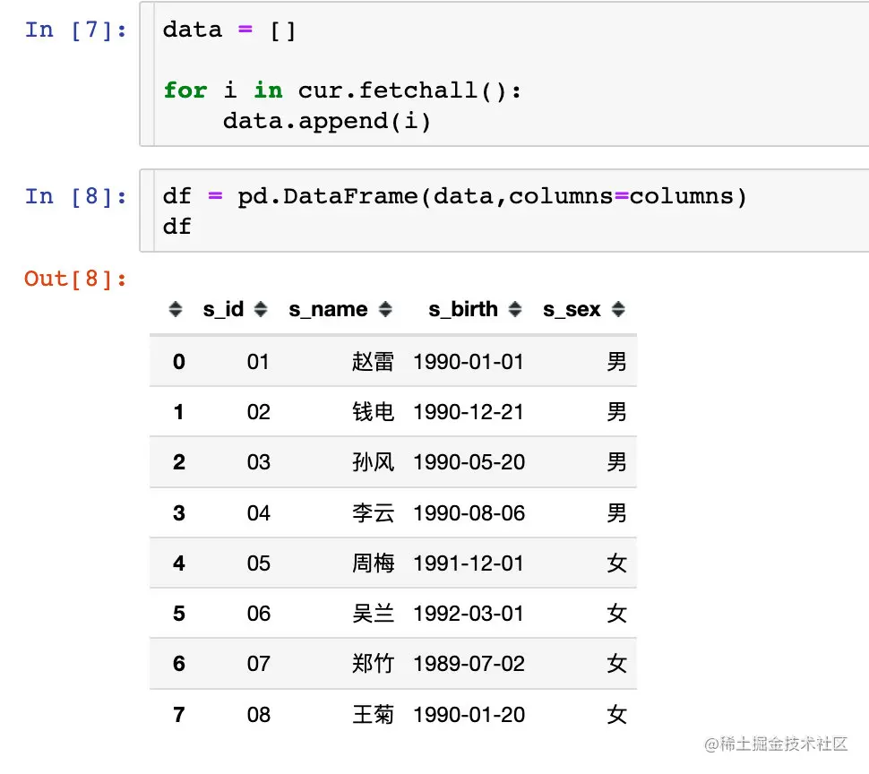
Task: Focus the In [7] code cell
Action: pyautogui.click(x=504, y=74)
